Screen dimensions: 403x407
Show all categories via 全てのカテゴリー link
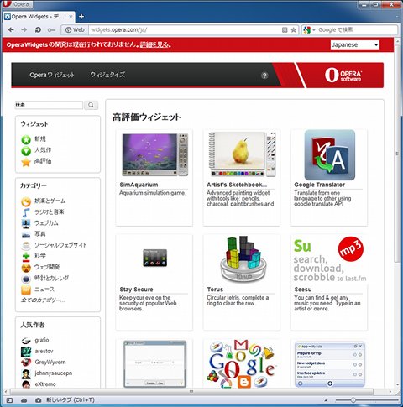(43, 300)
